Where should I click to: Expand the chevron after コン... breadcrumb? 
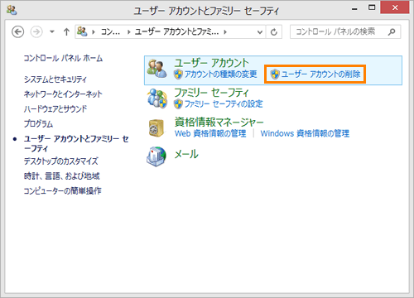(129, 32)
